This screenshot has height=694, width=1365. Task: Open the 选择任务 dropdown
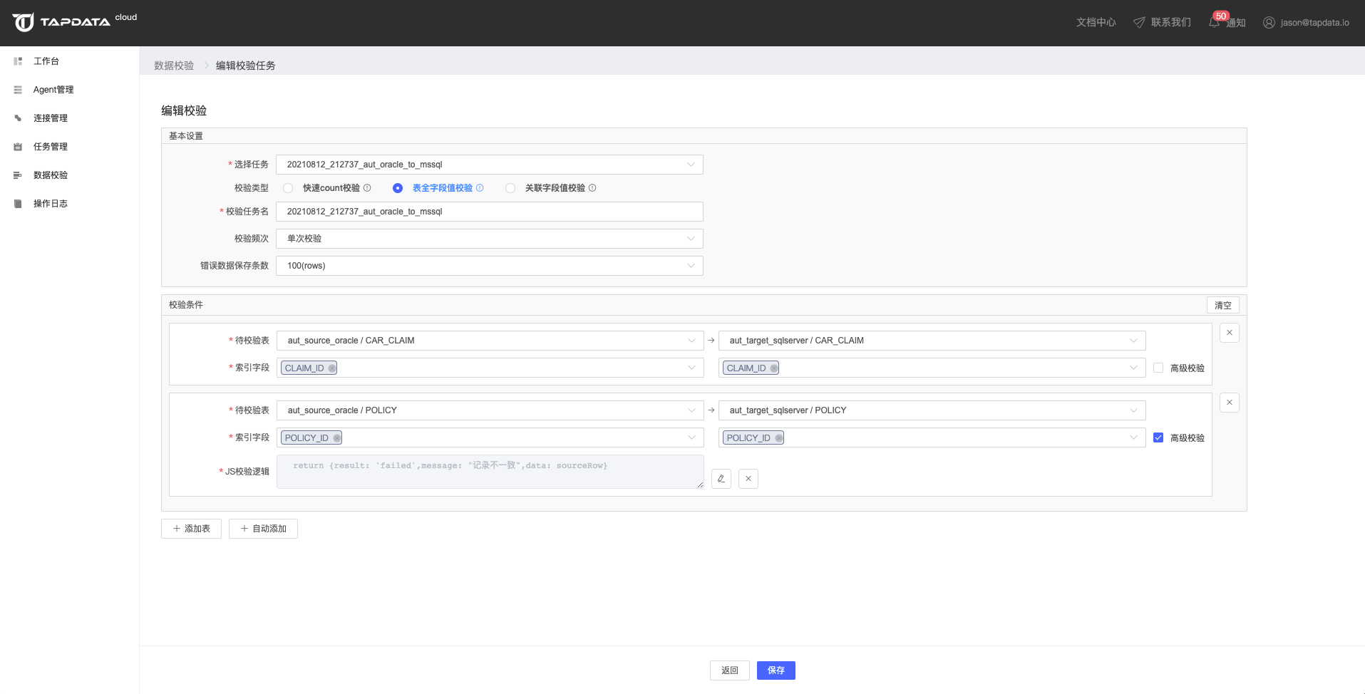(x=489, y=165)
